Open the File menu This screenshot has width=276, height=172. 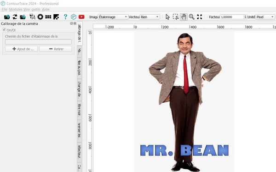tap(5, 9)
